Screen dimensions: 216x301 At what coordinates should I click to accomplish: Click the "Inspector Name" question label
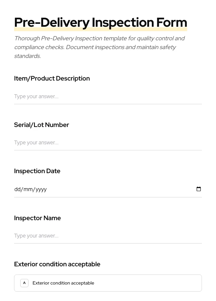pyautogui.click(x=38, y=218)
